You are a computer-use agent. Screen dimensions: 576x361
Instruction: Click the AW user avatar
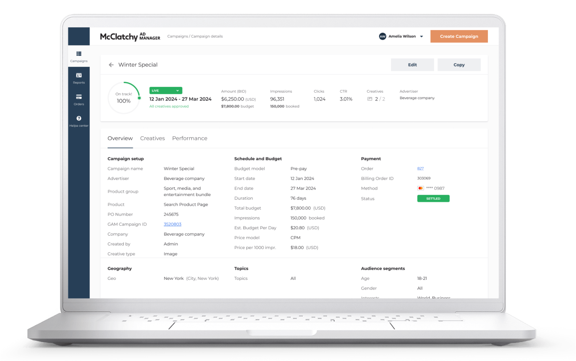pos(382,37)
